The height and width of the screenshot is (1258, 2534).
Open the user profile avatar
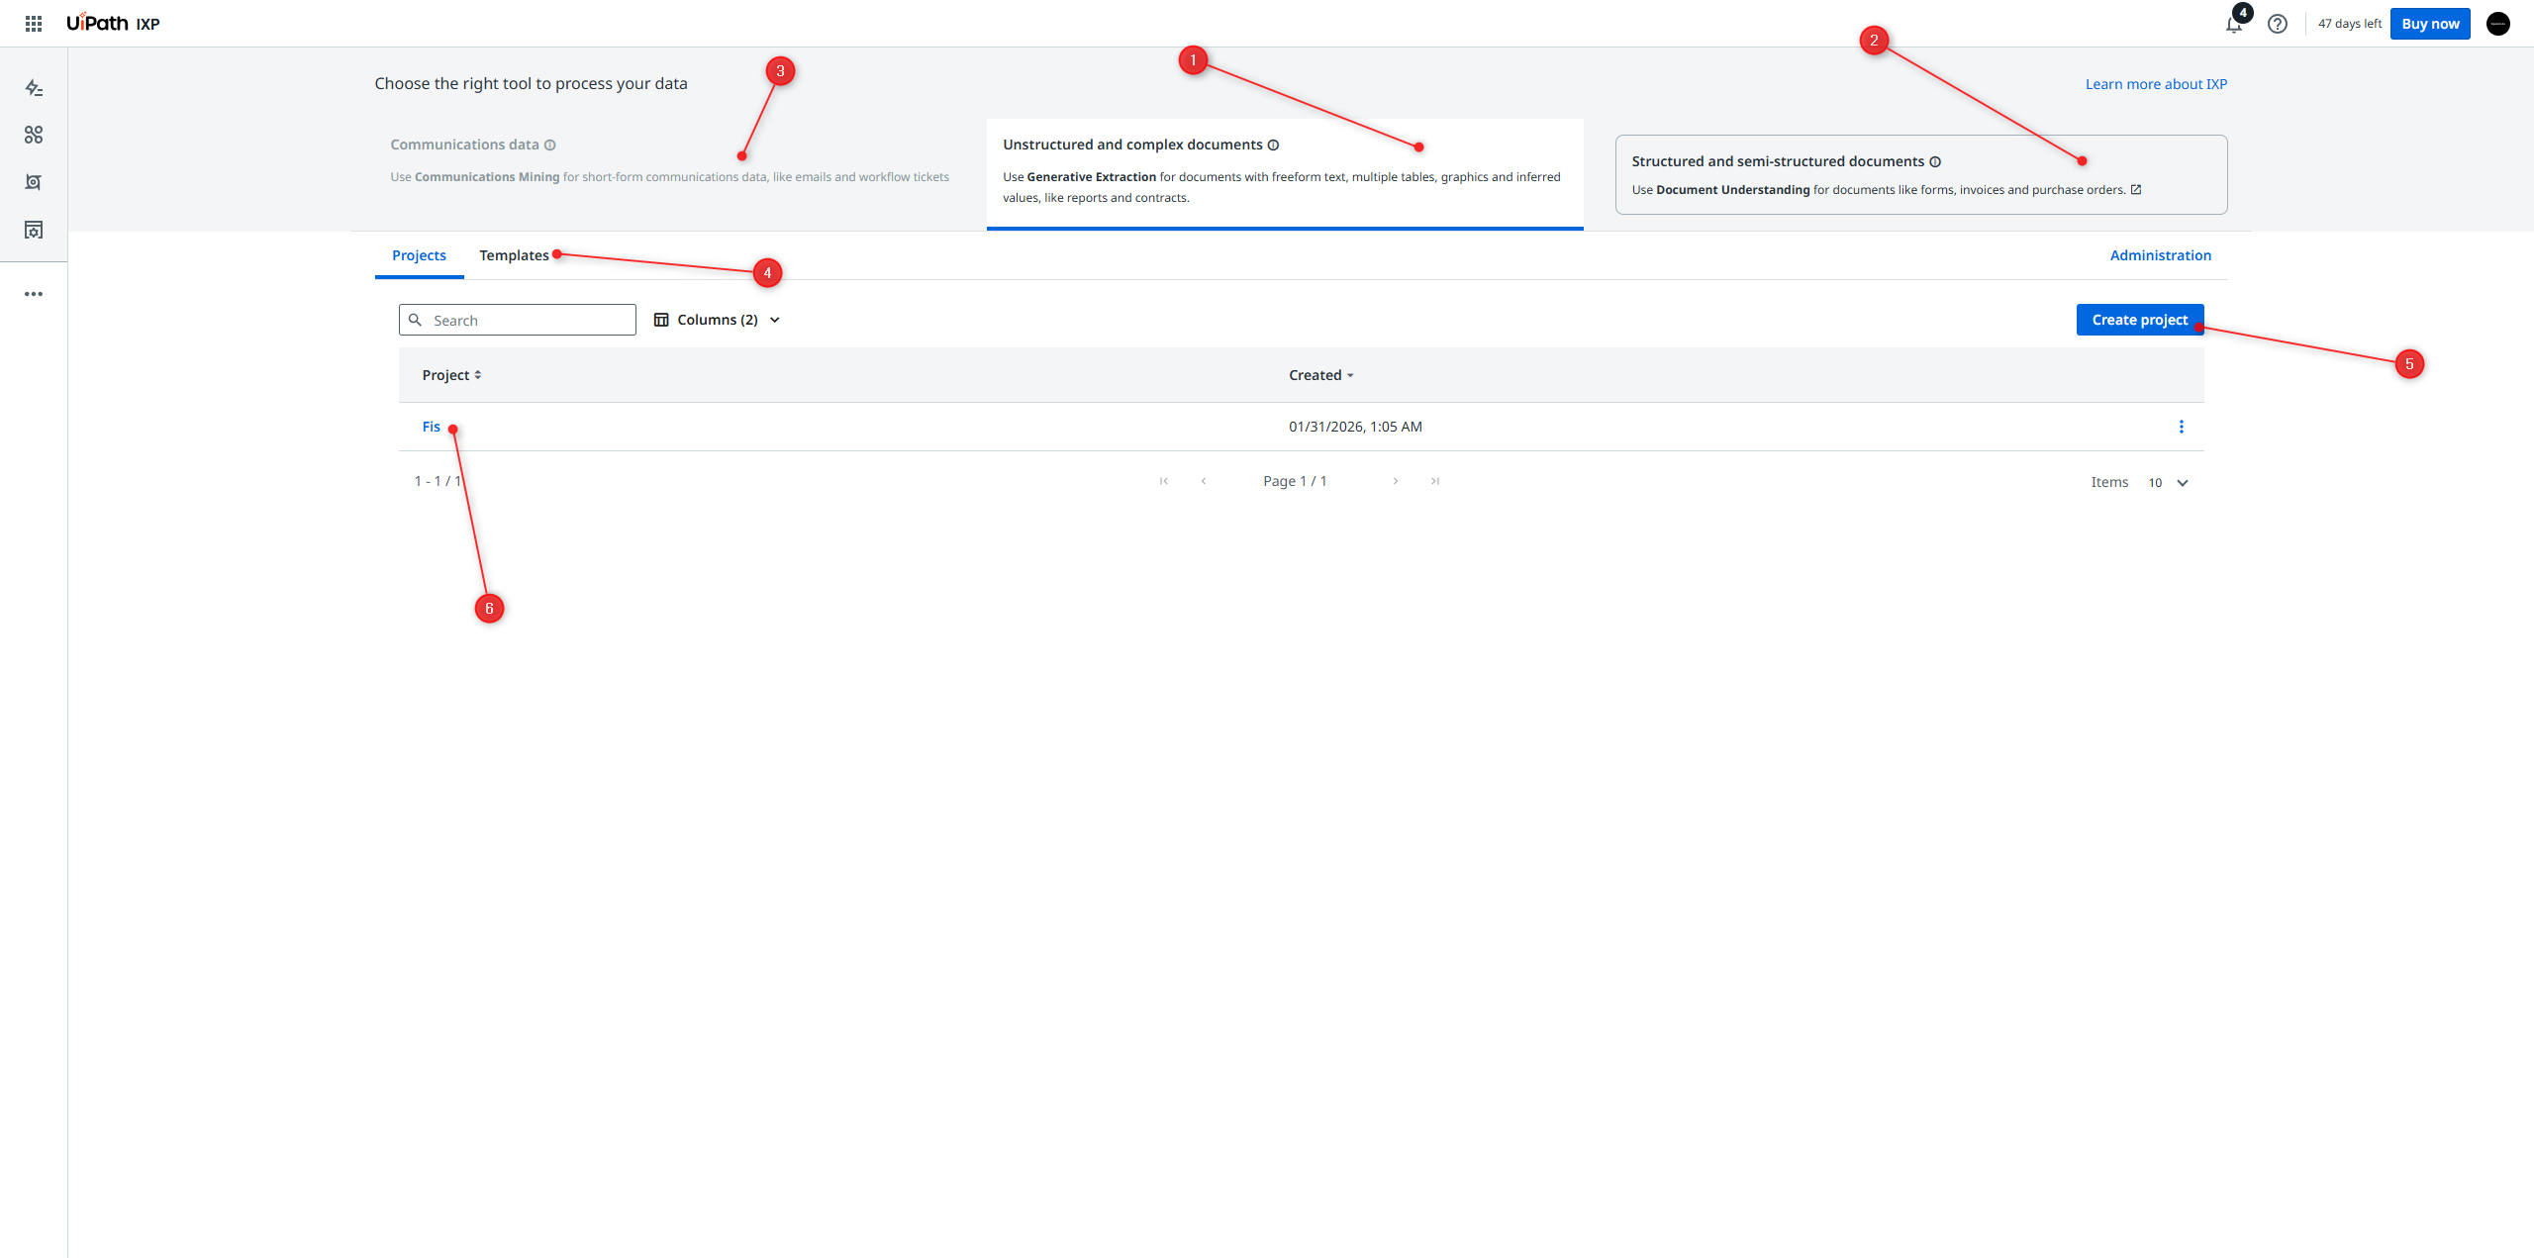pos(2497,24)
